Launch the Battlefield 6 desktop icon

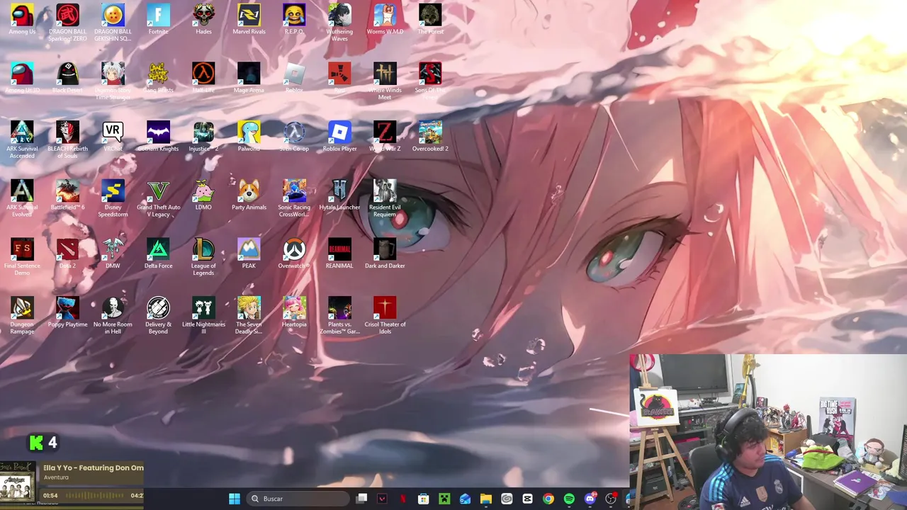point(67,195)
